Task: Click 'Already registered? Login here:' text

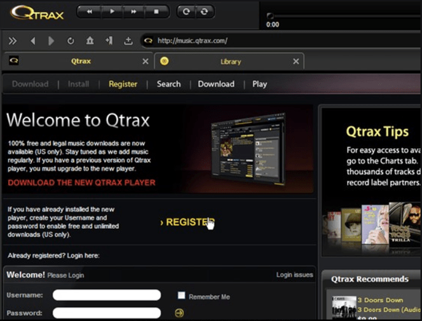Action: tap(53, 256)
